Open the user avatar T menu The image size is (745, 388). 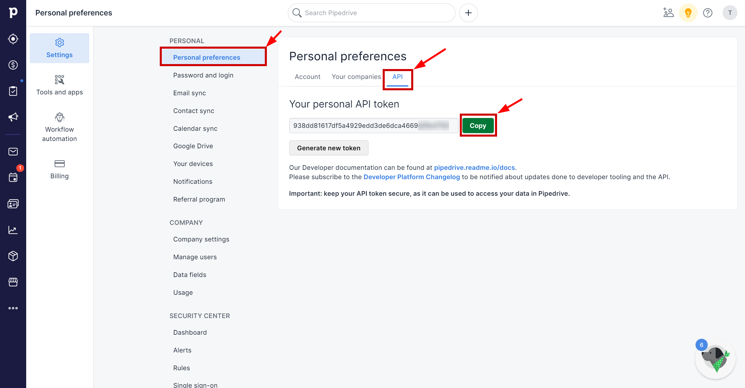730,13
